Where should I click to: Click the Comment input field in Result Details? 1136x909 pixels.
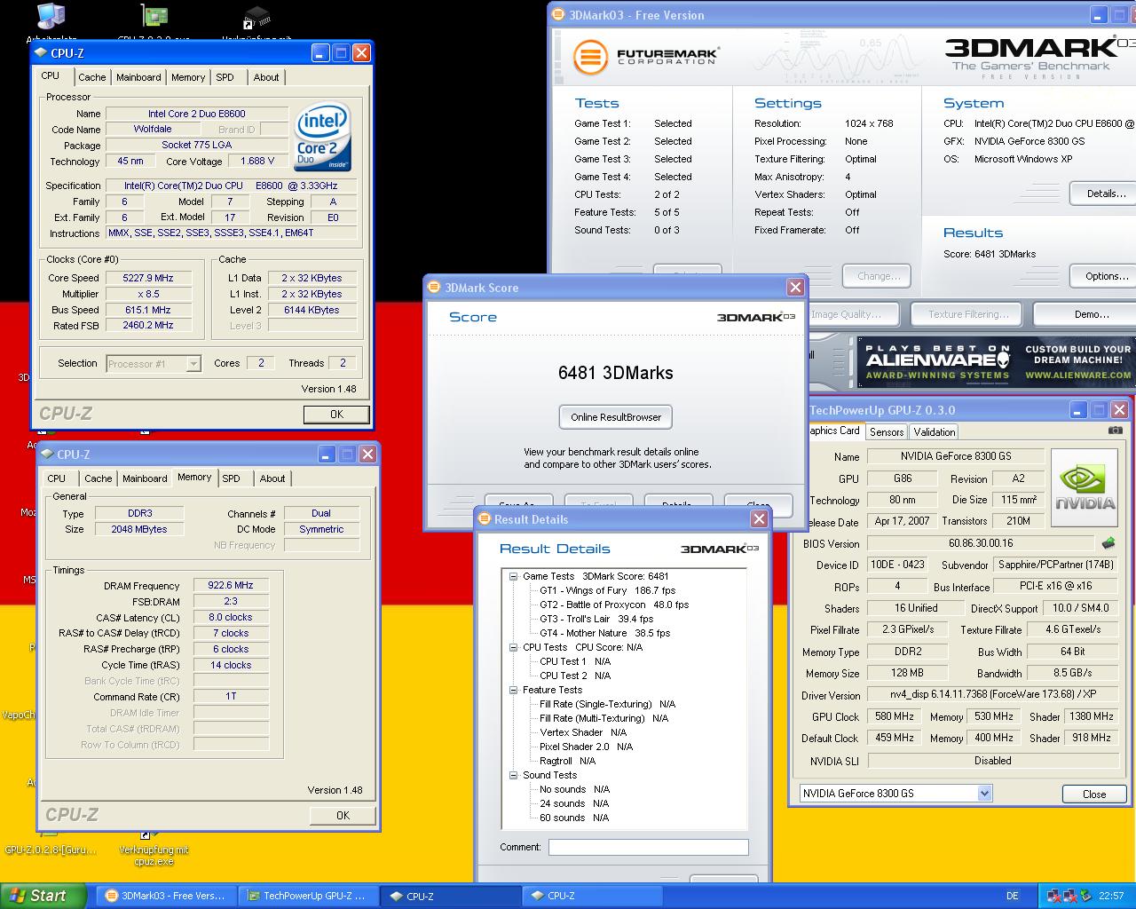click(x=649, y=848)
